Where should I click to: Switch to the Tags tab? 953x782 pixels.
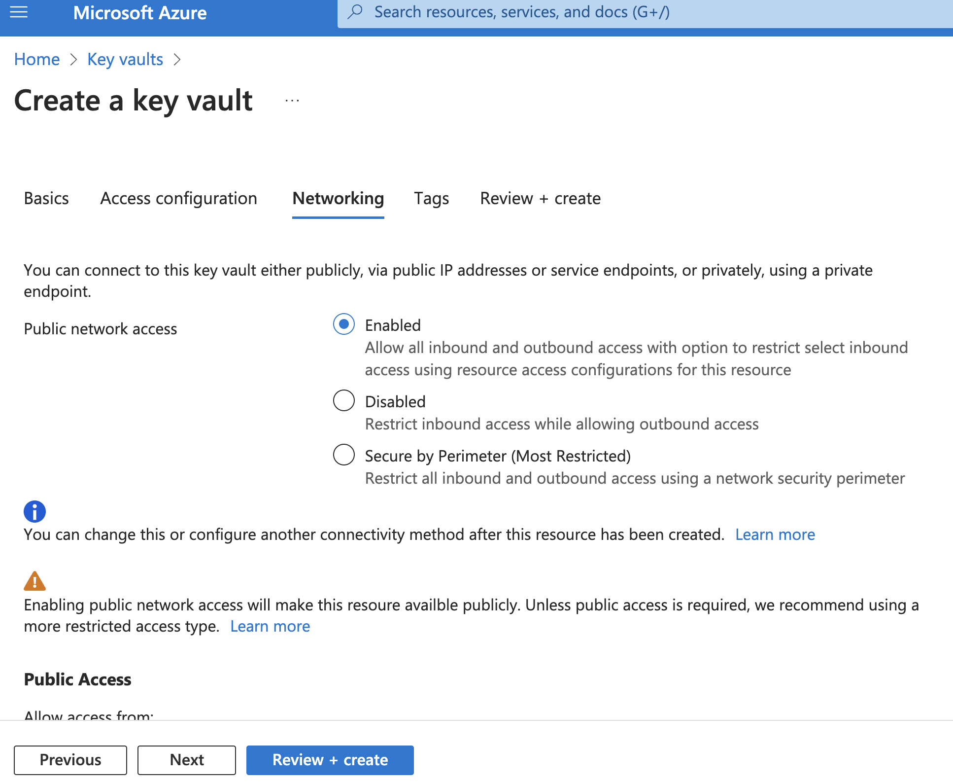tap(431, 199)
